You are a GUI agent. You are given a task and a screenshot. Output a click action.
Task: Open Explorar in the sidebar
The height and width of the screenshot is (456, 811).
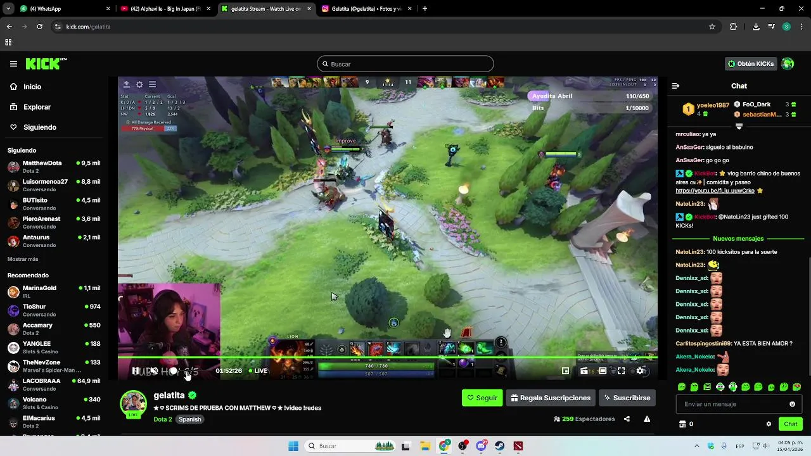[x=37, y=107]
